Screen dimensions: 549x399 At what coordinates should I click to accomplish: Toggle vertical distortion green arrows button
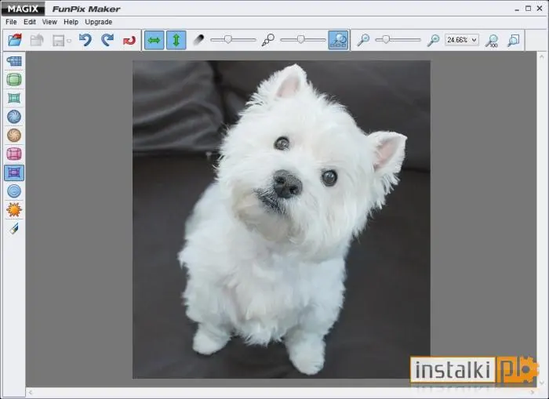click(176, 40)
